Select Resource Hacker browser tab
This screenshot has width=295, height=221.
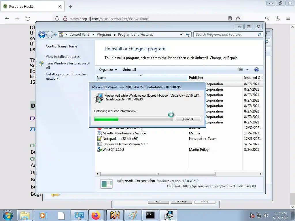[x=32, y=6]
